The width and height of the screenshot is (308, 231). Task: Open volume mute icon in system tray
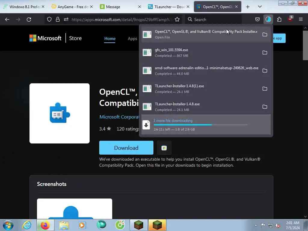pos(278,225)
